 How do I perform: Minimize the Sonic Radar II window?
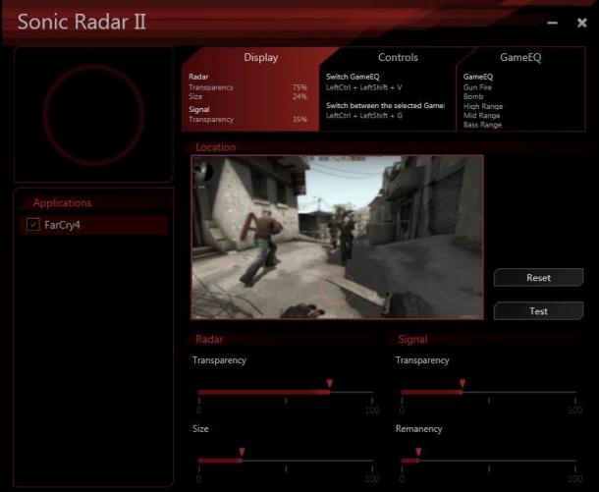552,23
